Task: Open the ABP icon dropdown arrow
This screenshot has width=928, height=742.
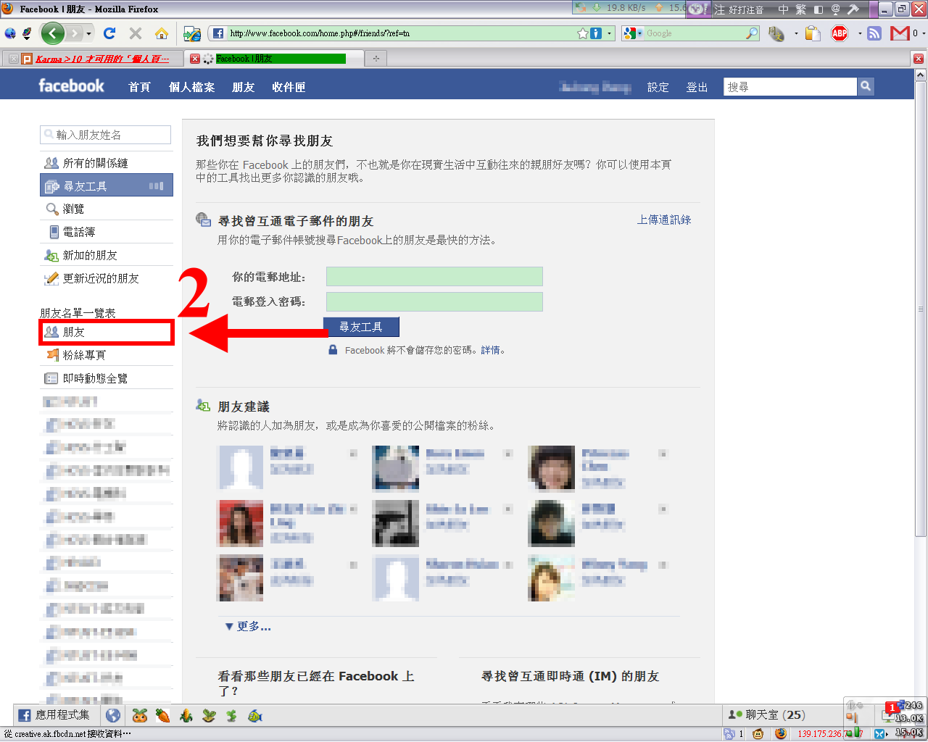Action: [x=860, y=33]
